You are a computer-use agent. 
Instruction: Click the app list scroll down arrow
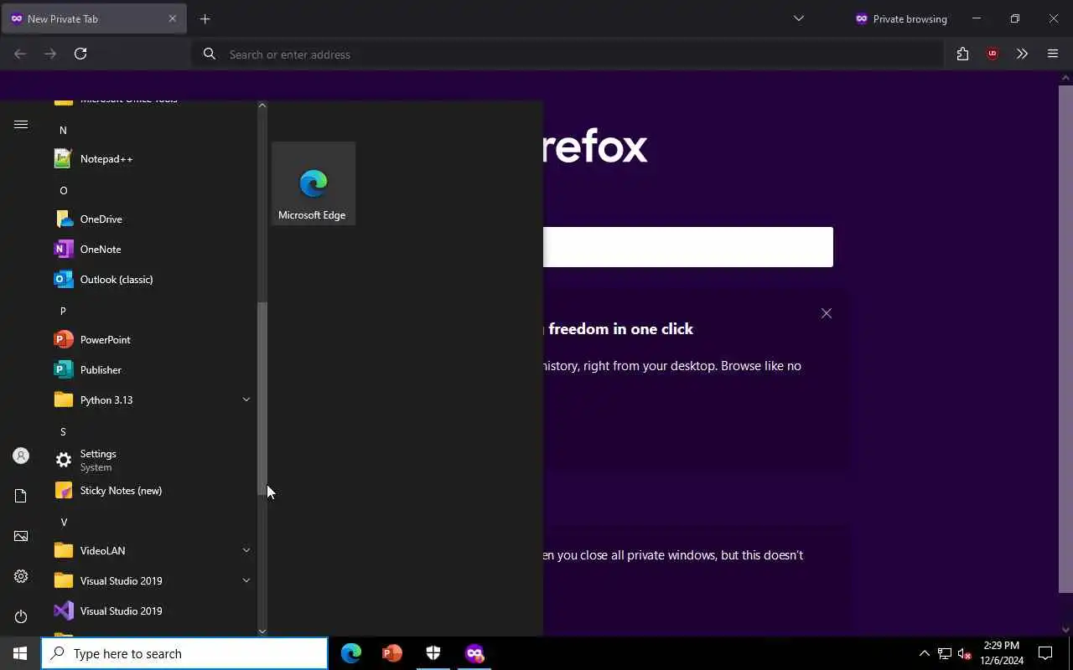click(x=262, y=631)
